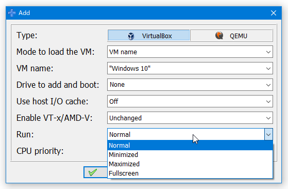Choose Minimized from the Run list

[190, 155]
